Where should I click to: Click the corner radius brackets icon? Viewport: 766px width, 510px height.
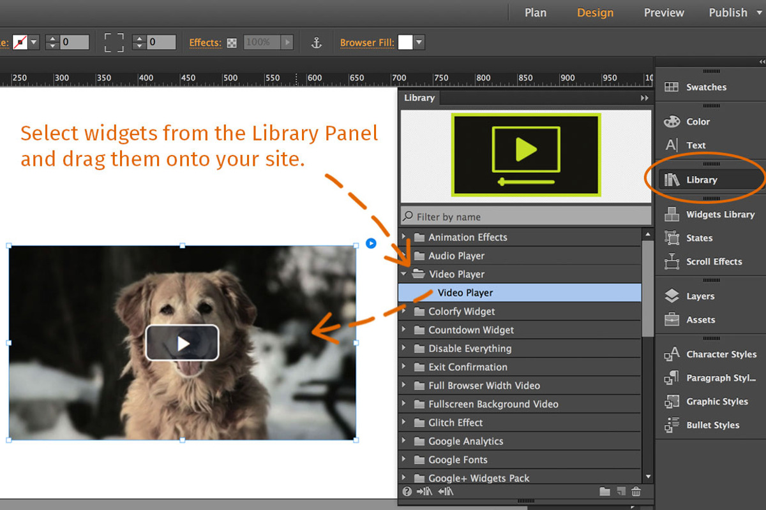(114, 43)
